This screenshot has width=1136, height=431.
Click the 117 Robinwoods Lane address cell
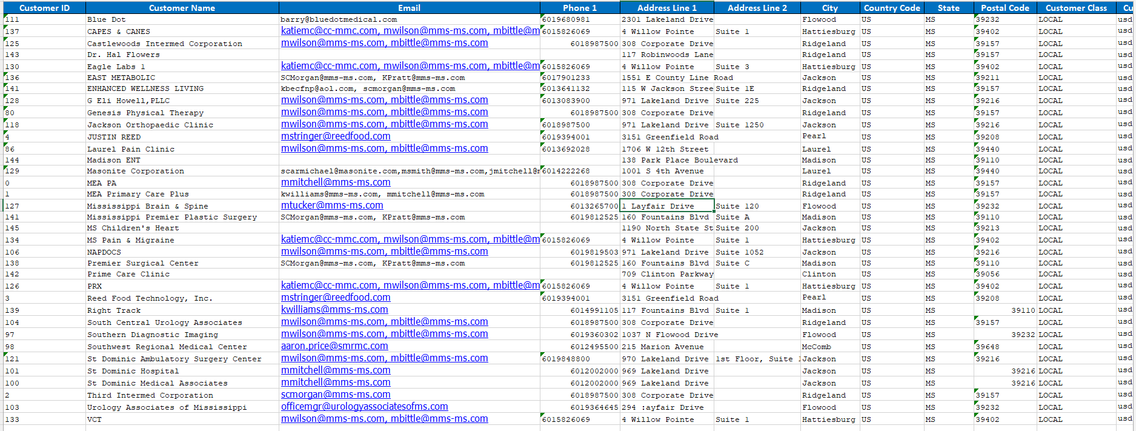[667, 55]
